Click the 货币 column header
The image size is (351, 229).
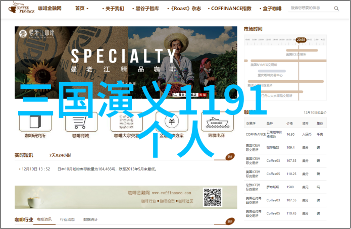coord(305,124)
